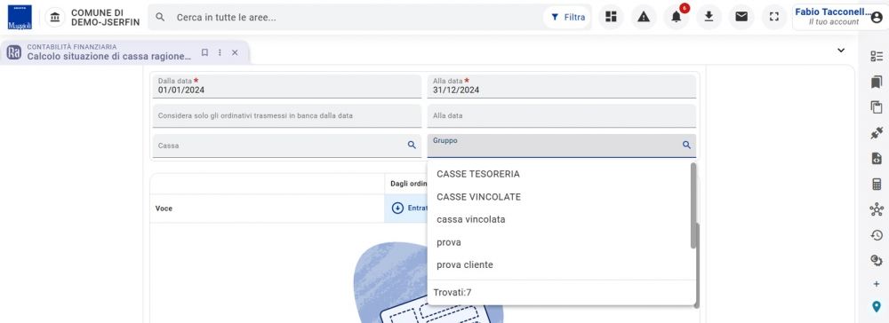This screenshot has width=889, height=323.
Task: Click the Cassa search magnifier icon
Action: click(x=412, y=145)
